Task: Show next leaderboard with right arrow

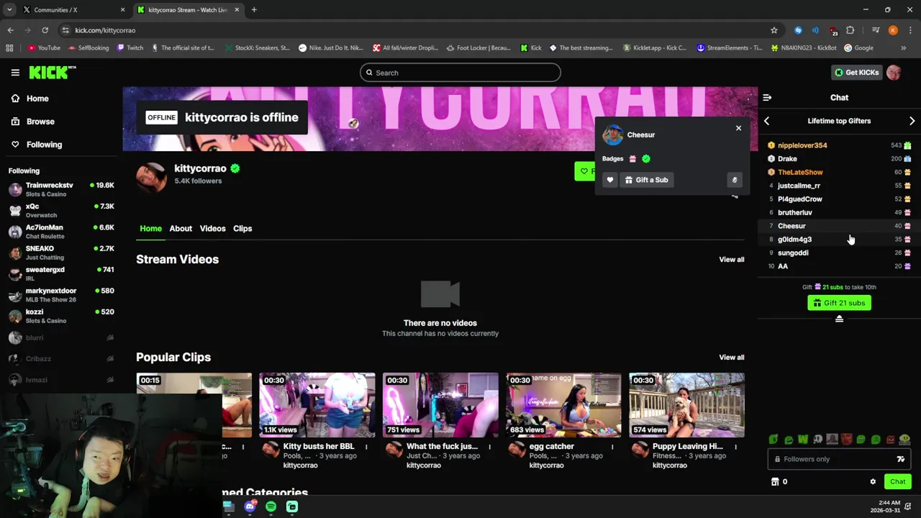Action: (x=912, y=121)
